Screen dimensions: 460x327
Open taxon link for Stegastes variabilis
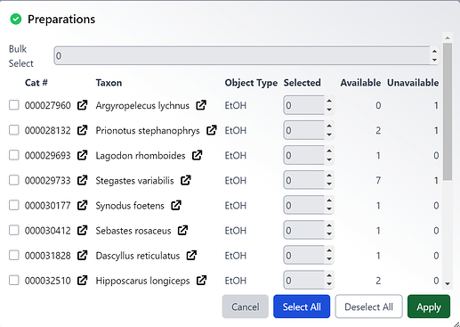[186, 180]
